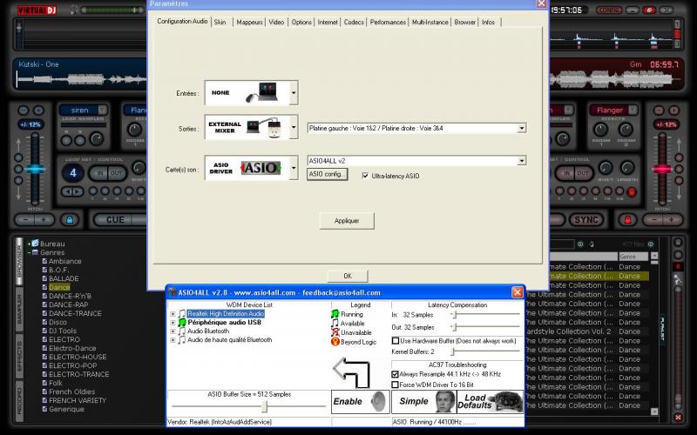Click the ASIO config... button
697x435 pixels.
[x=328, y=174]
